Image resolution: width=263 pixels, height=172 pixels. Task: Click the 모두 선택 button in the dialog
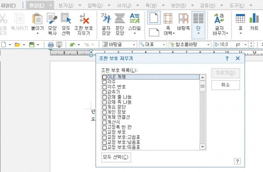click(116, 157)
